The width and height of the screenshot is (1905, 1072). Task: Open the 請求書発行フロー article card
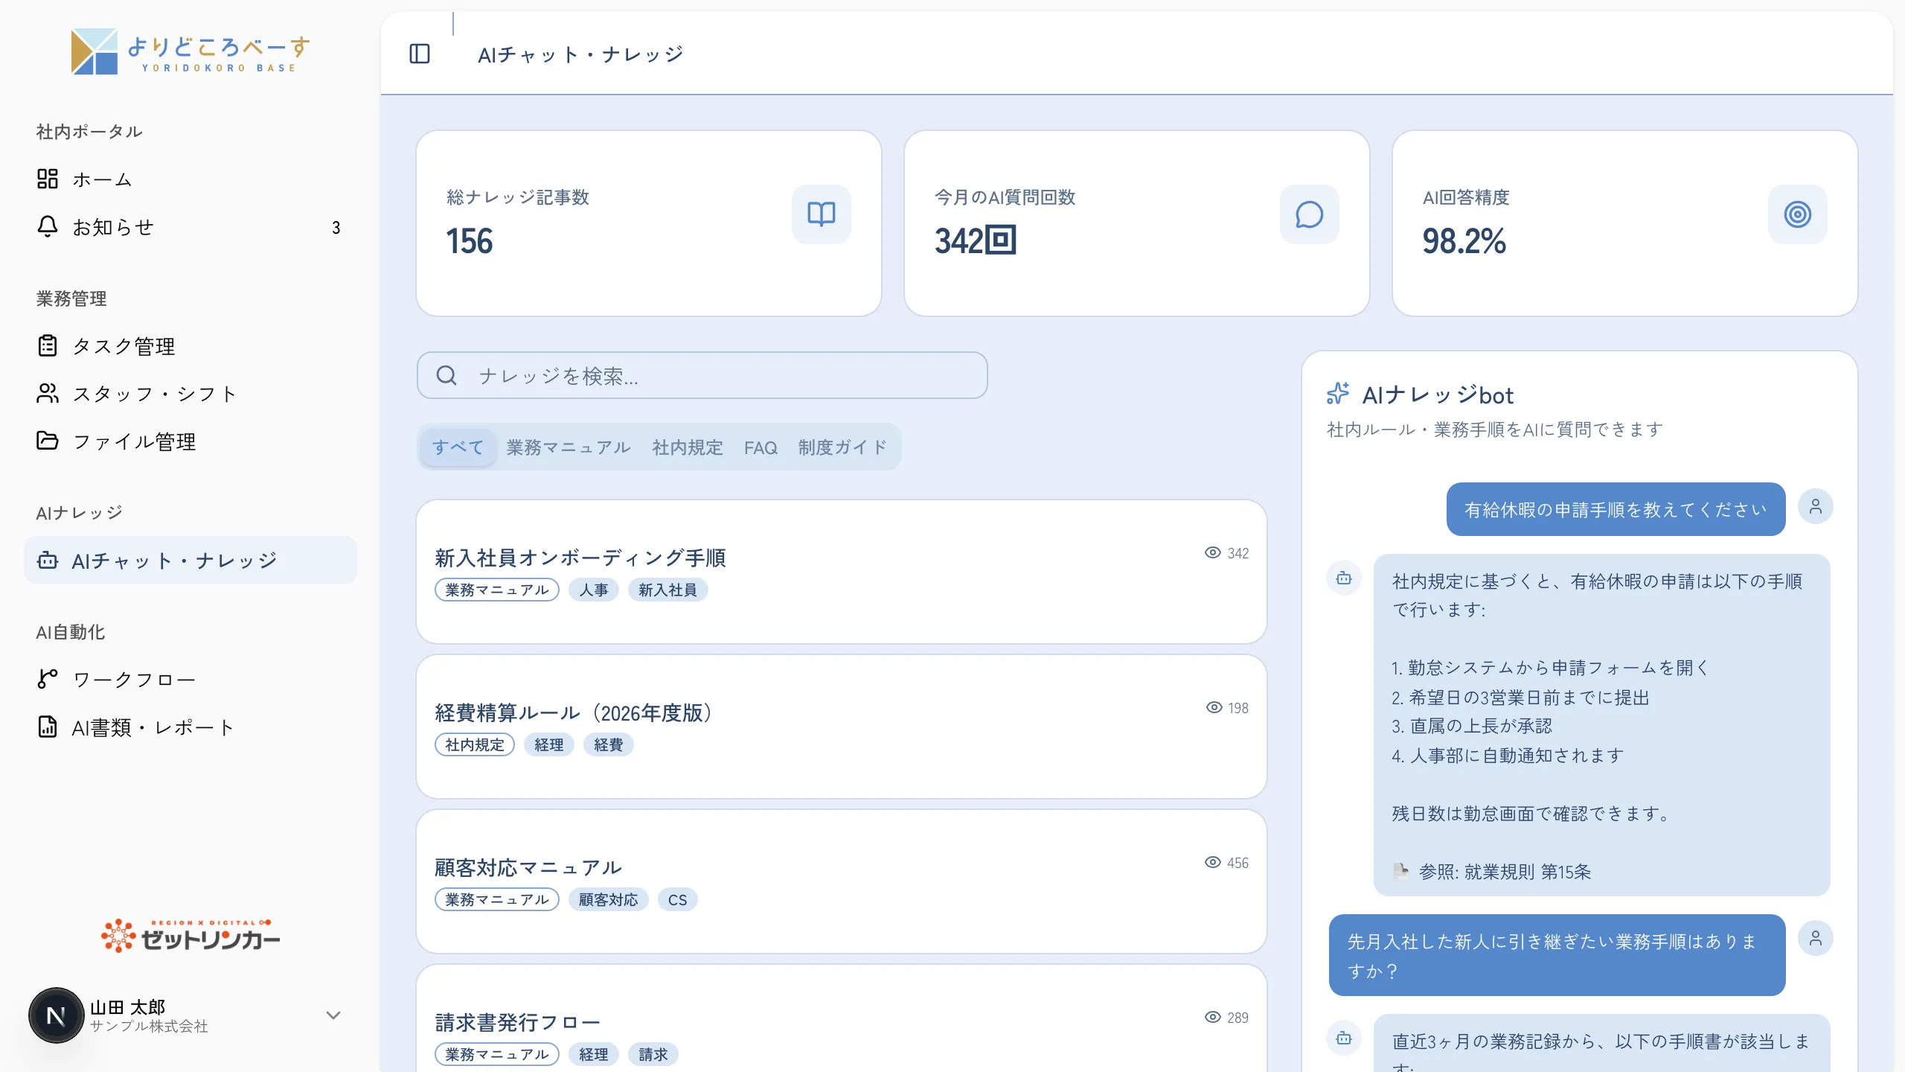click(841, 1018)
